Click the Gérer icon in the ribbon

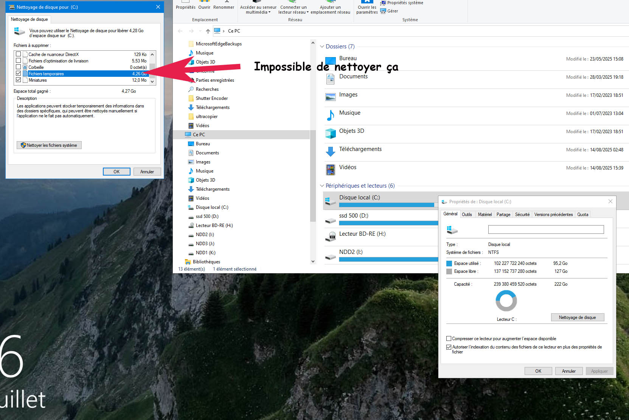pyautogui.click(x=383, y=11)
